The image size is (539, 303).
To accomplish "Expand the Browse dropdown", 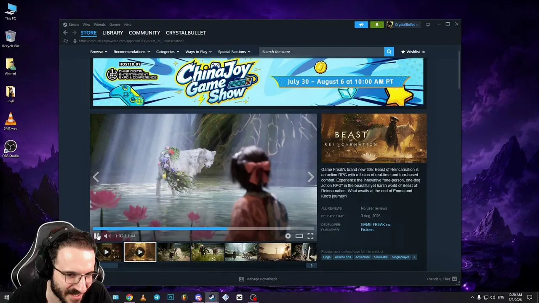I will click(99, 52).
